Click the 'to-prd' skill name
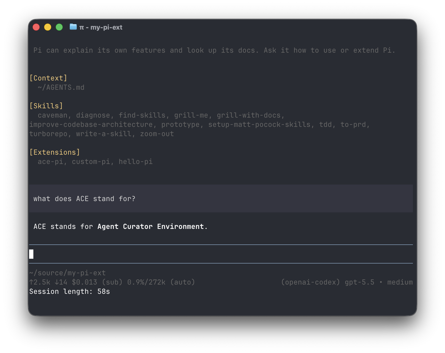The width and height of the screenshot is (445, 353). (353, 125)
